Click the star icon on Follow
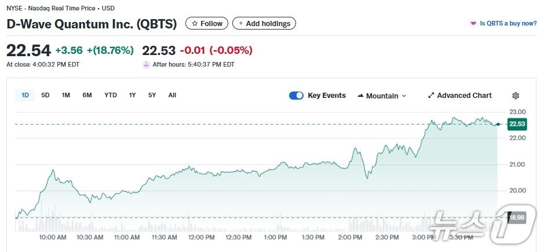Viewport: 544px width, 252px height. coord(195,24)
